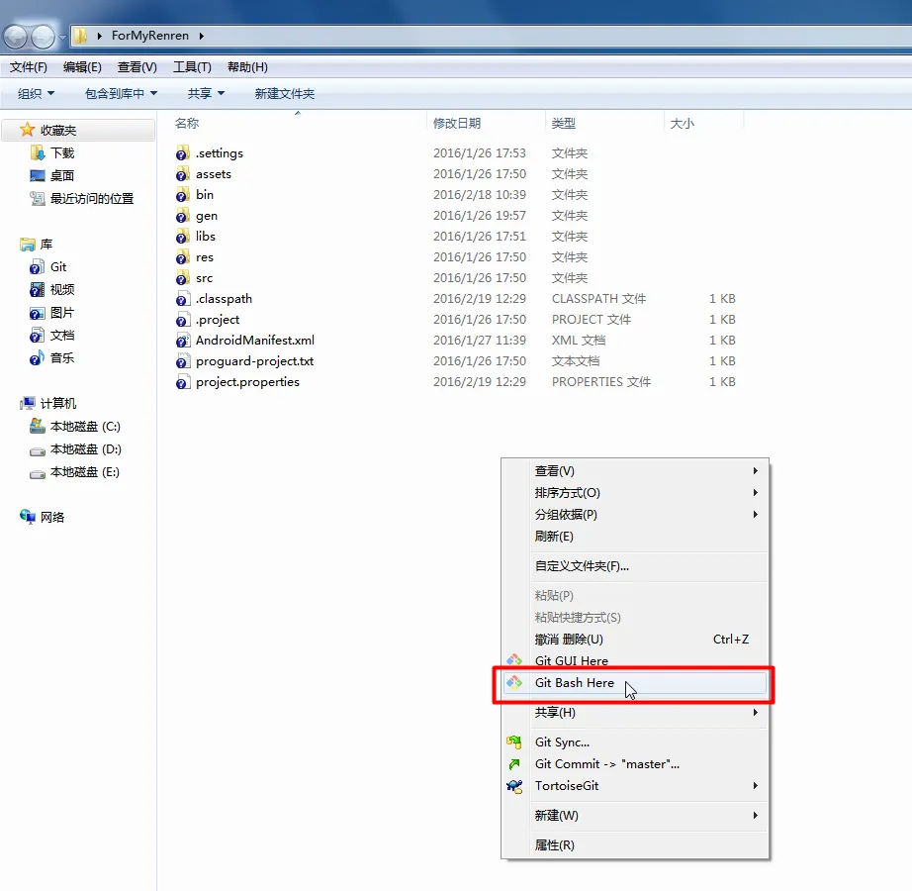
Task: Click the Git Sync icon
Action: click(514, 742)
